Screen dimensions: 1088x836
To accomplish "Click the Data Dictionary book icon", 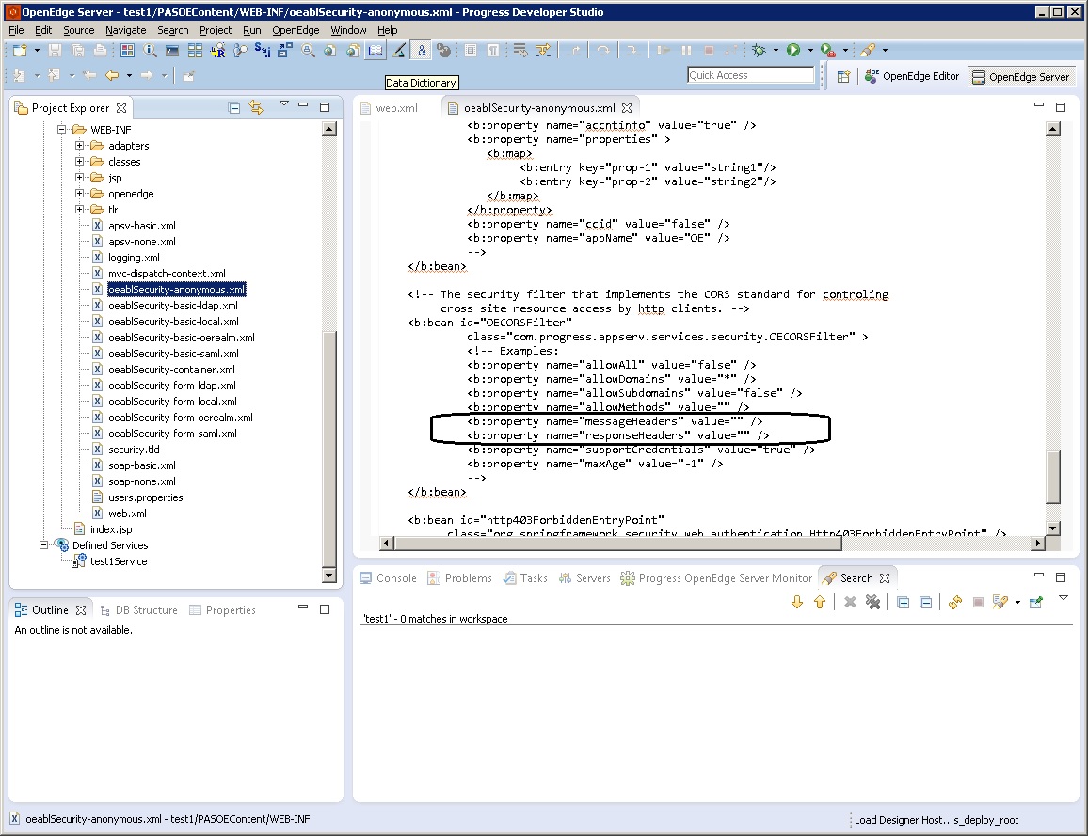I will pyautogui.click(x=376, y=50).
